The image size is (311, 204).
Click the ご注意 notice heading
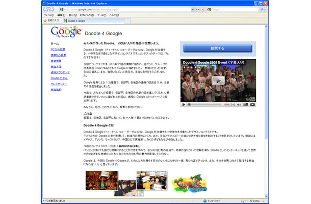[x=88, y=114]
